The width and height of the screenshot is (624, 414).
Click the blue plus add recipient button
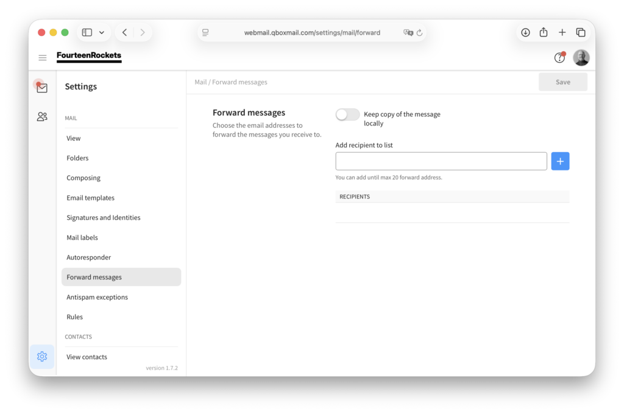coord(560,161)
